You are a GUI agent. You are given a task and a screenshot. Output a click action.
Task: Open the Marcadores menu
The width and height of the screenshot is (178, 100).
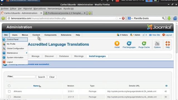tap(40, 9)
